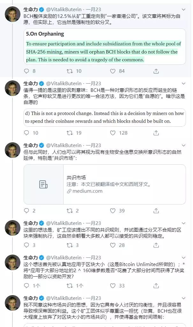This screenshot has width=193, height=327.
Task: Like the 共识市场 tweet showing 39 likes
Action: [113, 211]
